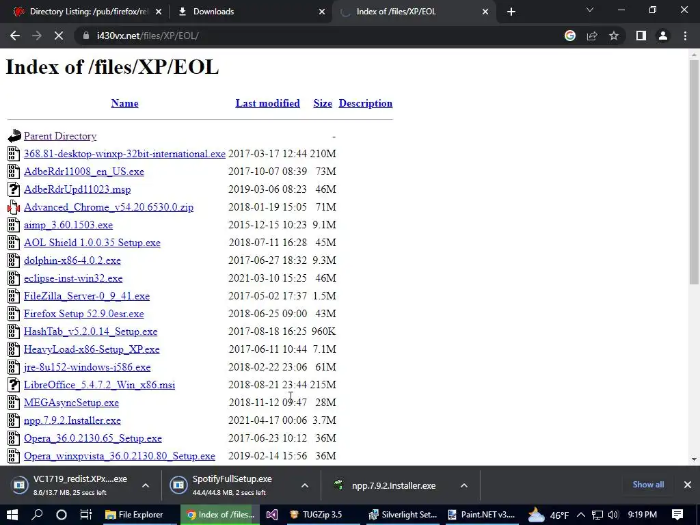The image size is (700, 525).
Task: Open the Windows Start menu
Action: coord(12,515)
